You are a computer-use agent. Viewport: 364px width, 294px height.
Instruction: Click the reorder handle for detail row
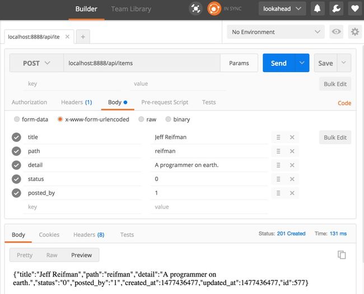point(278,165)
